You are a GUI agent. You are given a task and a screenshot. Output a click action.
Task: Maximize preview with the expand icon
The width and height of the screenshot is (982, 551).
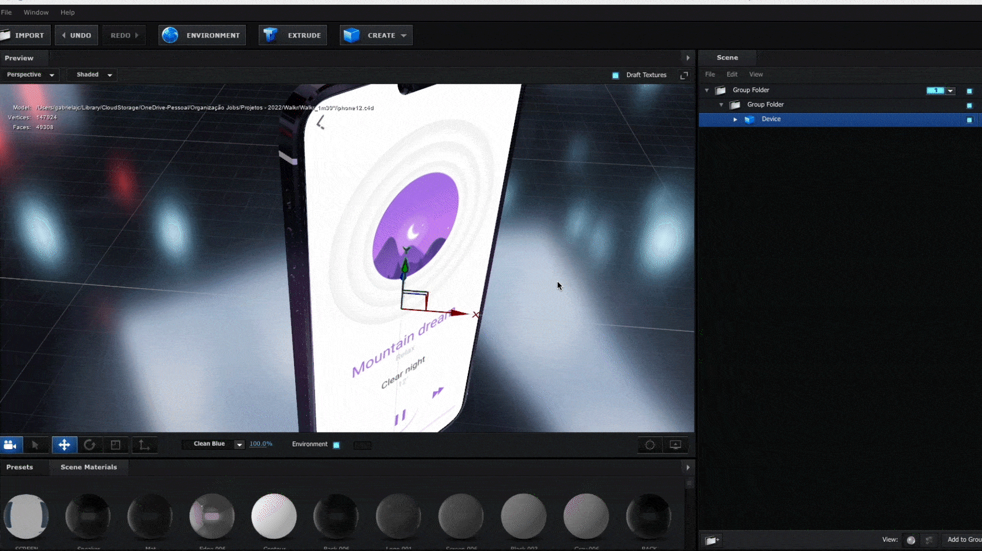pos(684,75)
